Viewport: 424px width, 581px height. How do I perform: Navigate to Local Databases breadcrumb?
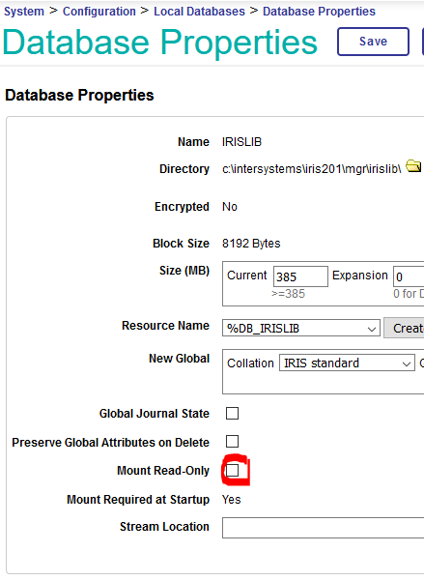coord(199,12)
